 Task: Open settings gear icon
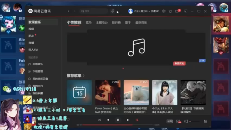pyautogui.click(x=164, y=11)
